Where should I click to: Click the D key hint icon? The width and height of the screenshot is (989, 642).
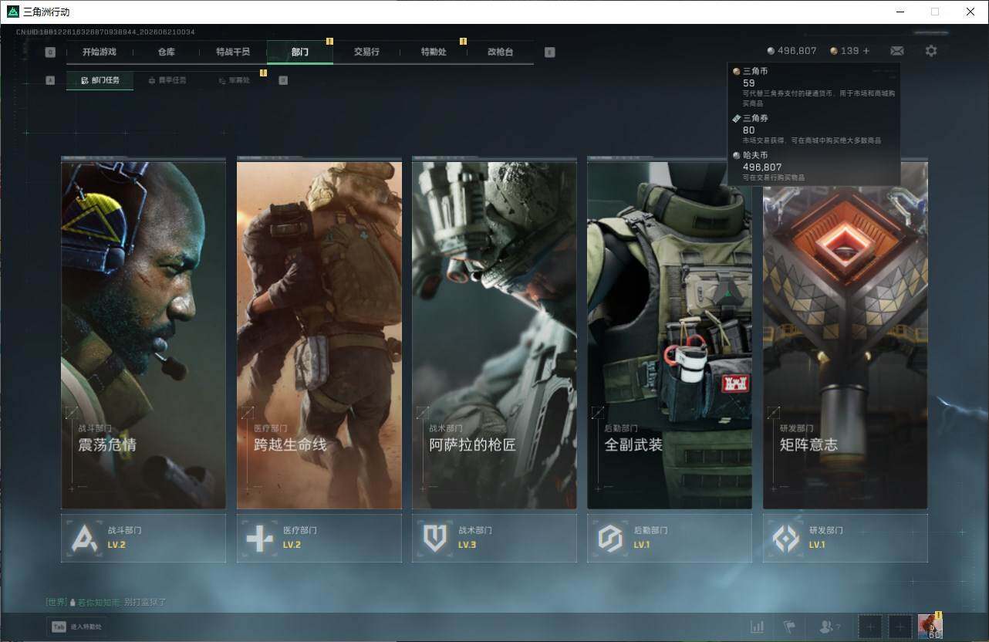283,80
